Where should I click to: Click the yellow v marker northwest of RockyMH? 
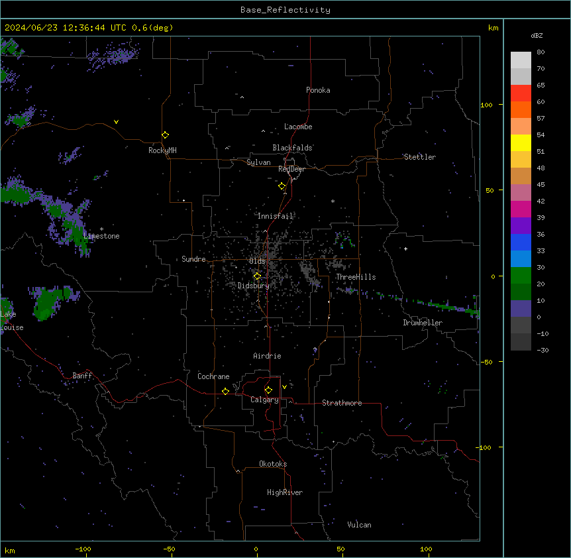pyautogui.click(x=116, y=122)
